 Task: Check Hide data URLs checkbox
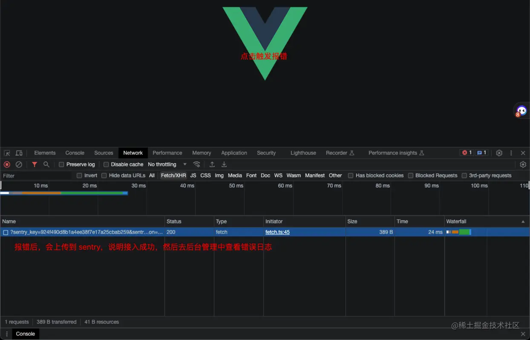104,176
